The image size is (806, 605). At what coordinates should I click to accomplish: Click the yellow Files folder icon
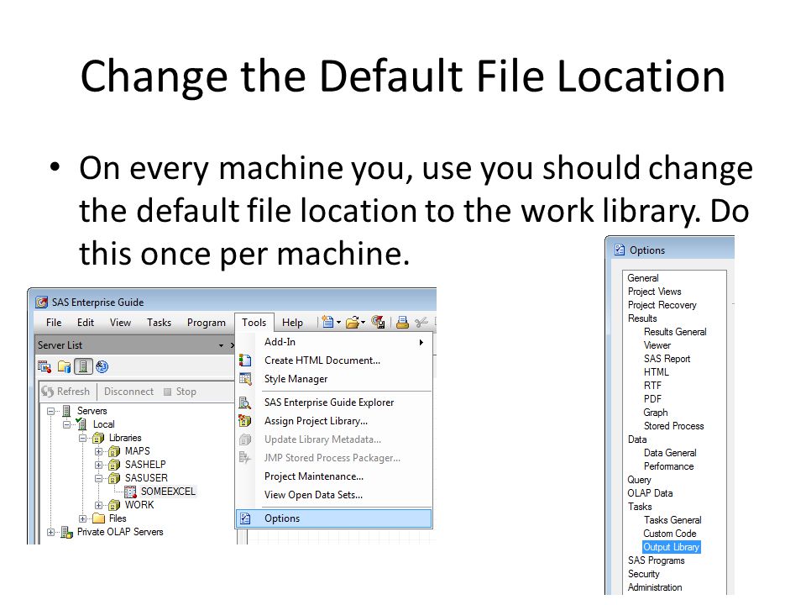[x=99, y=518]
